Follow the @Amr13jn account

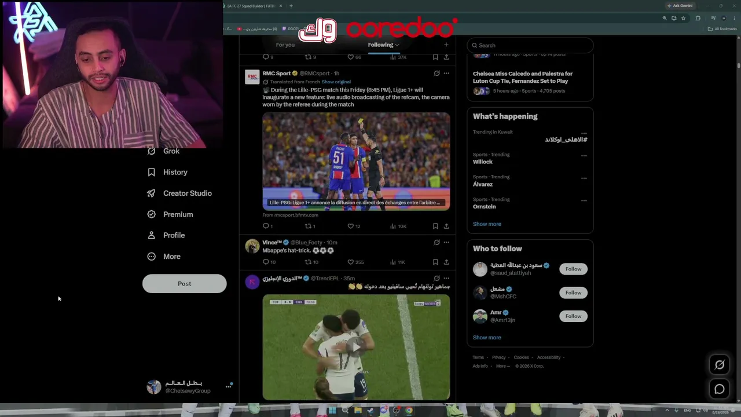coord(573,316)
